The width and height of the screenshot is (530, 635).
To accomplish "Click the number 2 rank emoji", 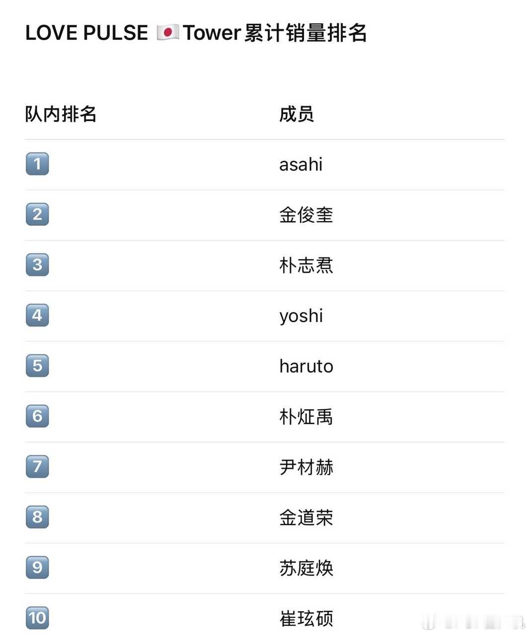I will point(37,214).
